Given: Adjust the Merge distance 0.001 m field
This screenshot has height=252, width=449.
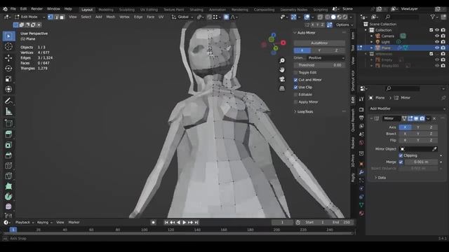Looking at the screenshot, I should coord(421,162).
